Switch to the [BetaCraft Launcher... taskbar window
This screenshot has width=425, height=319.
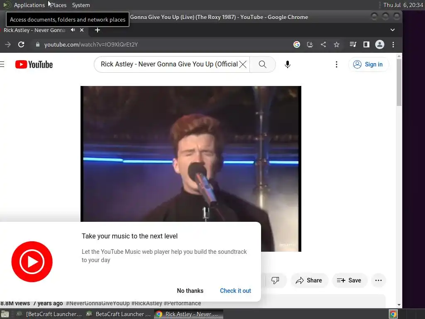click(x=49, y=314)
